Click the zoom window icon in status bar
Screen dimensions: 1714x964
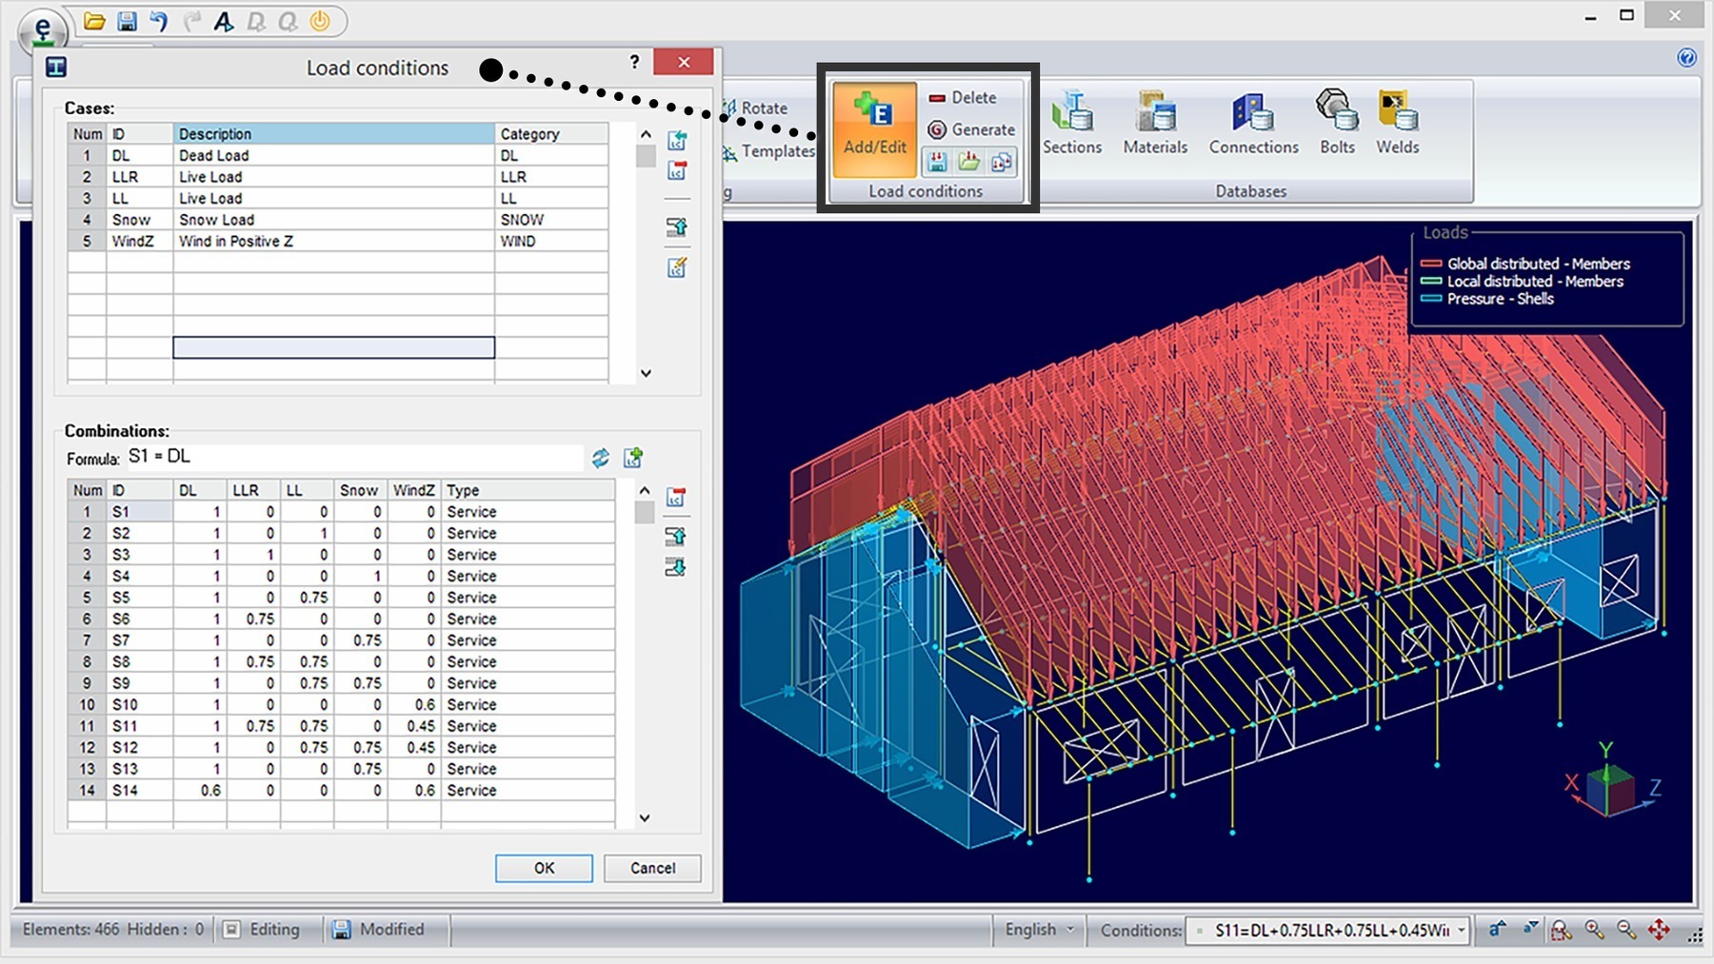pos(1561,930)
